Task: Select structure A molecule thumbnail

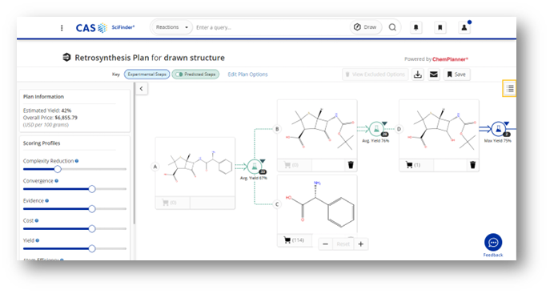Action: coord(195,167)
